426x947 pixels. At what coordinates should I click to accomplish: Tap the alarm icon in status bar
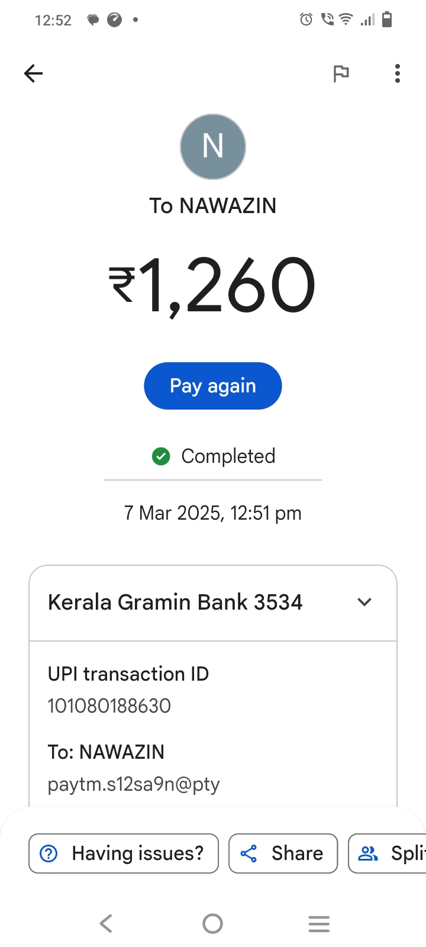306,20
